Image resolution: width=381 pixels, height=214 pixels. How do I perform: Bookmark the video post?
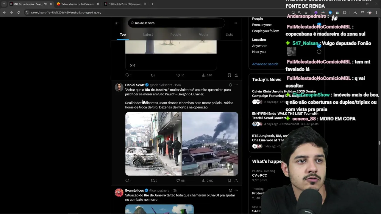(229, 75)
